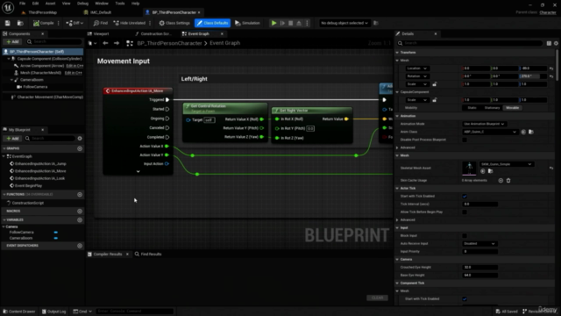The width and height of the screenshot is (561, 316).
Task: Collapse the CameraBoom tree node
Action: [x=11, y=80]
